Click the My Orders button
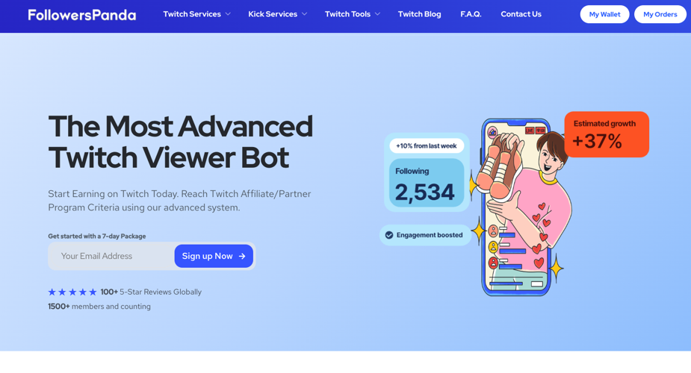Viewport: 691px width, 373px height. click(660, 14)
